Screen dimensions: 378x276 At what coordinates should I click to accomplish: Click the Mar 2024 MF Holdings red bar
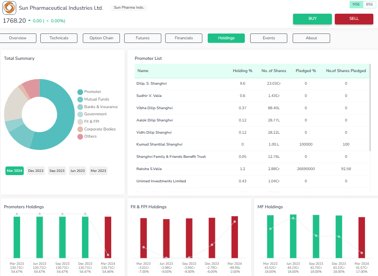[361, 238]
